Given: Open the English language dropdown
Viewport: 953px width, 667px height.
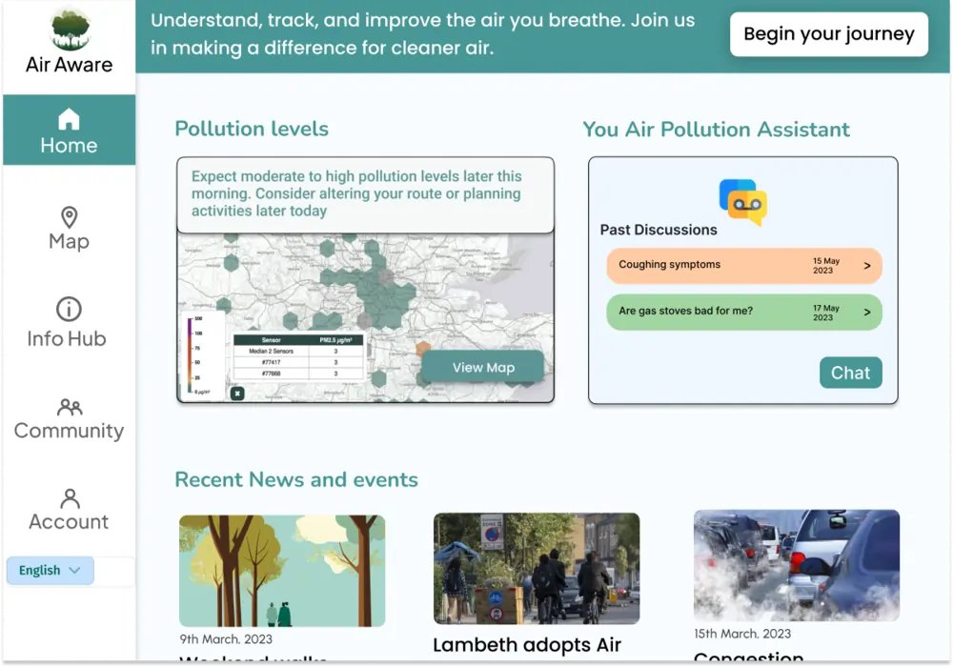Looking at the screenshot, I should pyautogui.click(x=51, y=571).
